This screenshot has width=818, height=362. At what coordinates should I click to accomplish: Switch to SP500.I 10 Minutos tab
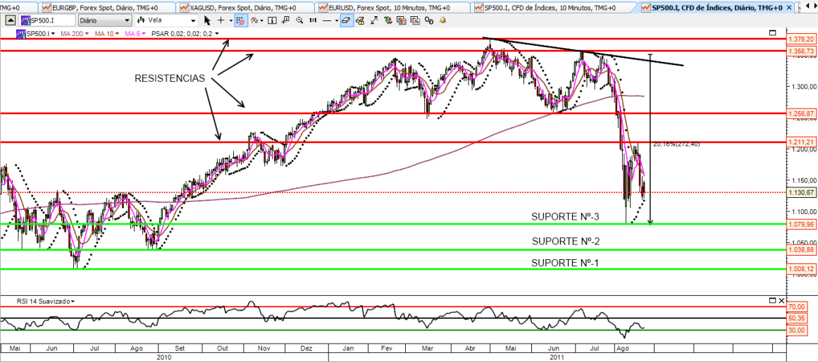click(x=553, y=7)
